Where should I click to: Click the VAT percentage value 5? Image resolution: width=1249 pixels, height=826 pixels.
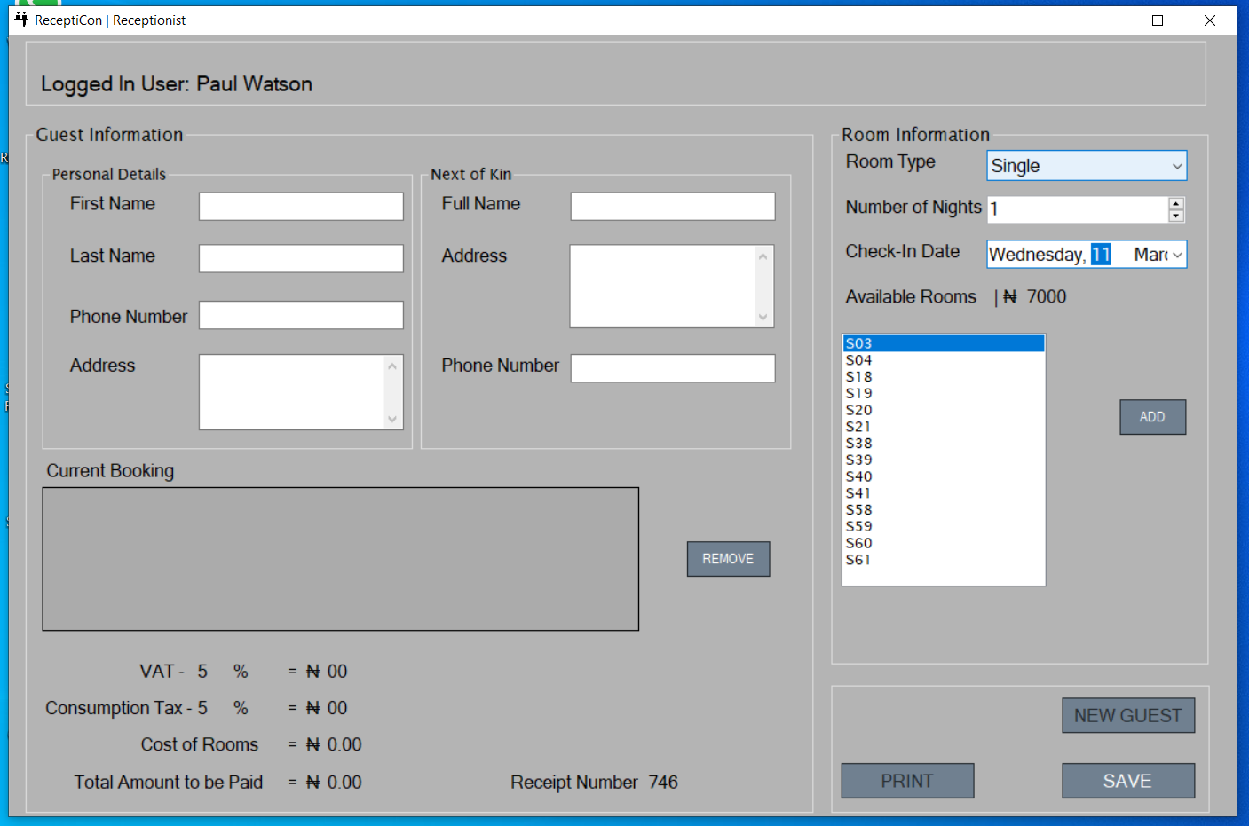pos(202,672)
